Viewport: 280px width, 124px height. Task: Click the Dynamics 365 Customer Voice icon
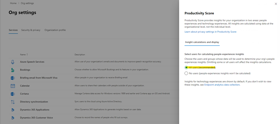13,118
